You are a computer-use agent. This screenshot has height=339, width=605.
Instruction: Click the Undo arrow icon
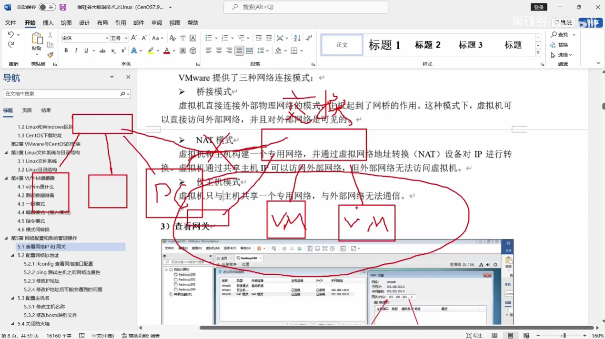pos(10,35)
